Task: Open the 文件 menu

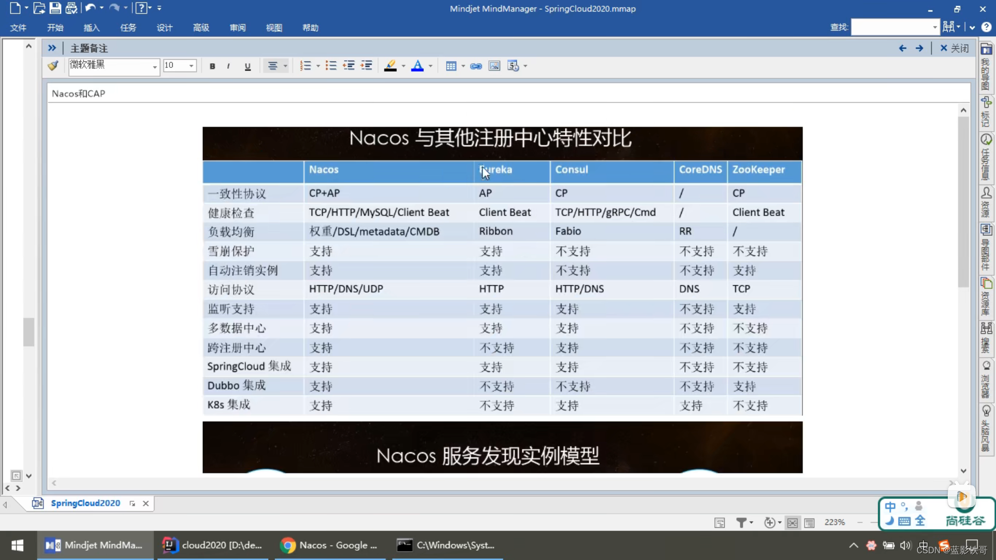Action: pyautogui.click(x=18, y=27)
